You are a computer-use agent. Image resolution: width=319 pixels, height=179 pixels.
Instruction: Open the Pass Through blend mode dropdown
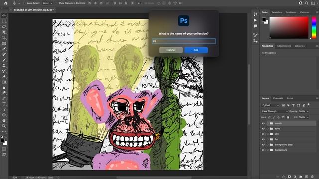275,111
